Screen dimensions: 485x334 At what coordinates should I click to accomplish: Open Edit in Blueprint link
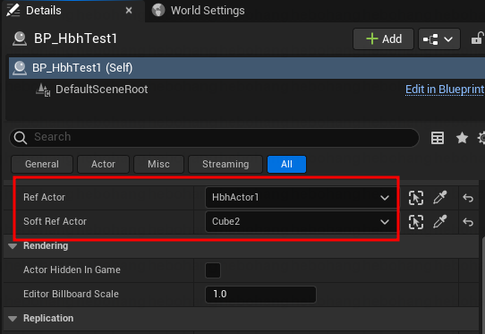click(445, 90)
